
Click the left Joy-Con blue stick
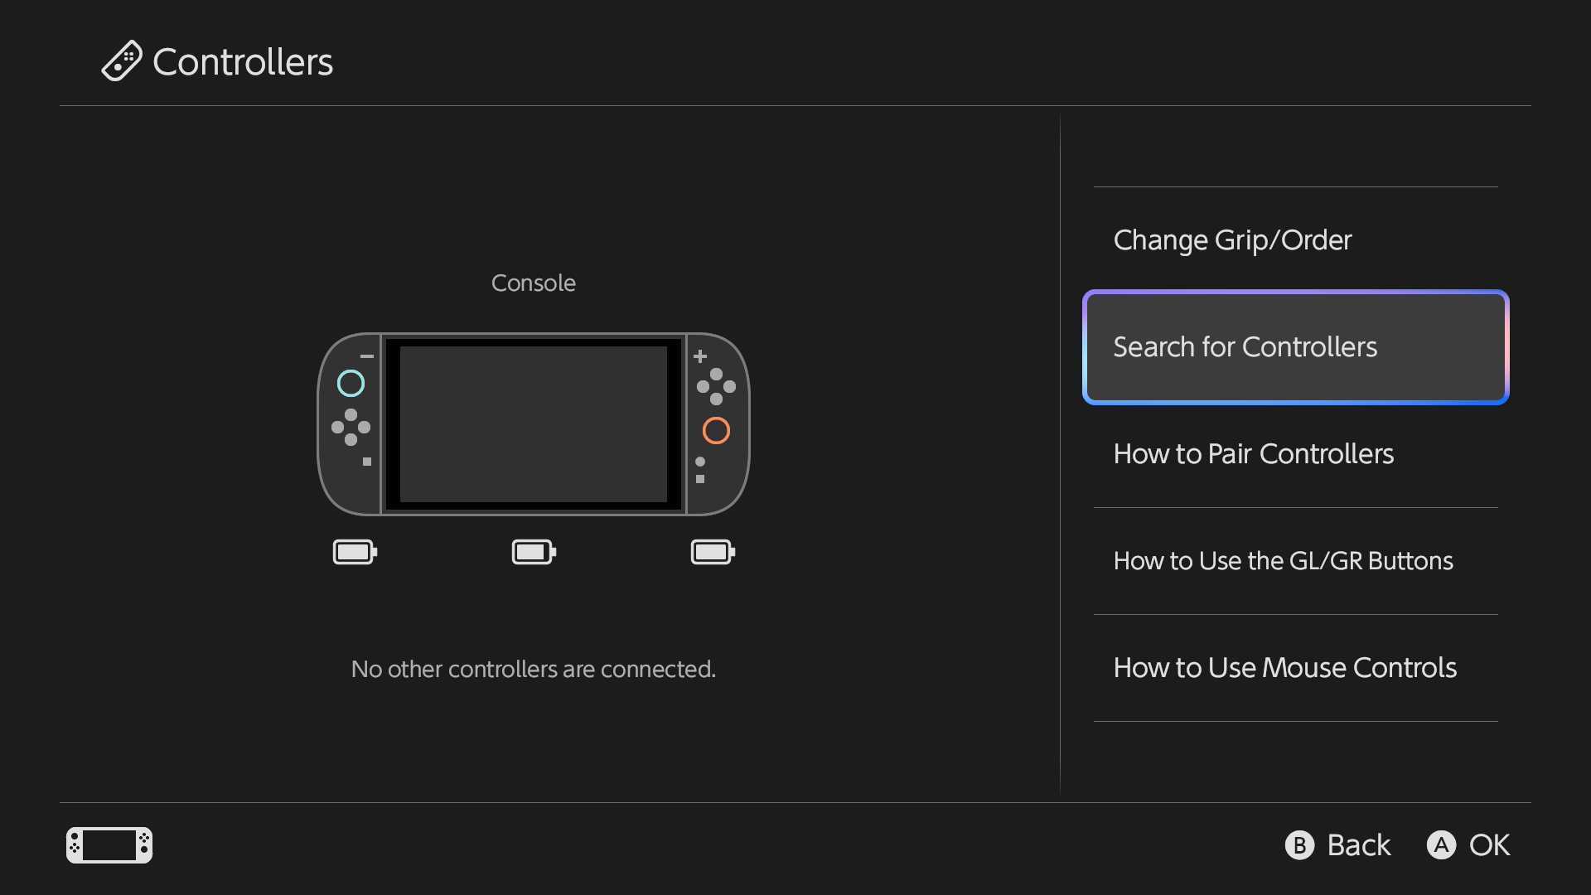pos(351,383)
